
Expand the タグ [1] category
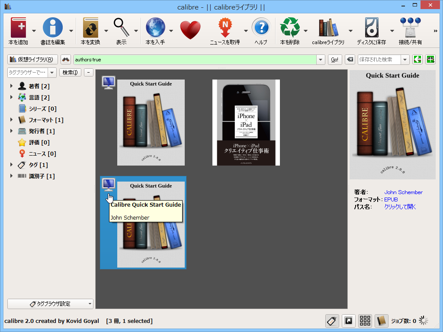pyautogui.click(x=11, y=165)
